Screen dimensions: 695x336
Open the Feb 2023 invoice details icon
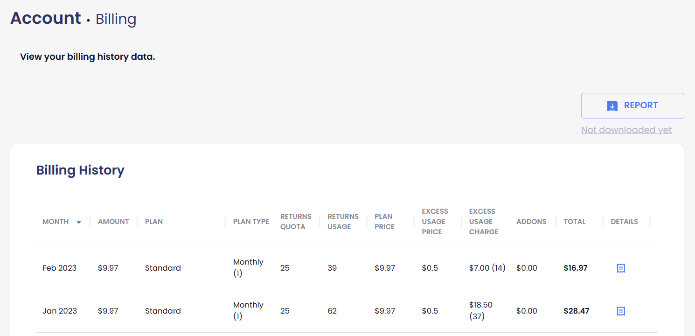[621, 268]
